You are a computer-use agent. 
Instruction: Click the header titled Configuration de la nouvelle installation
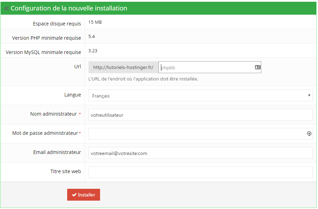(x=70, y=8)
